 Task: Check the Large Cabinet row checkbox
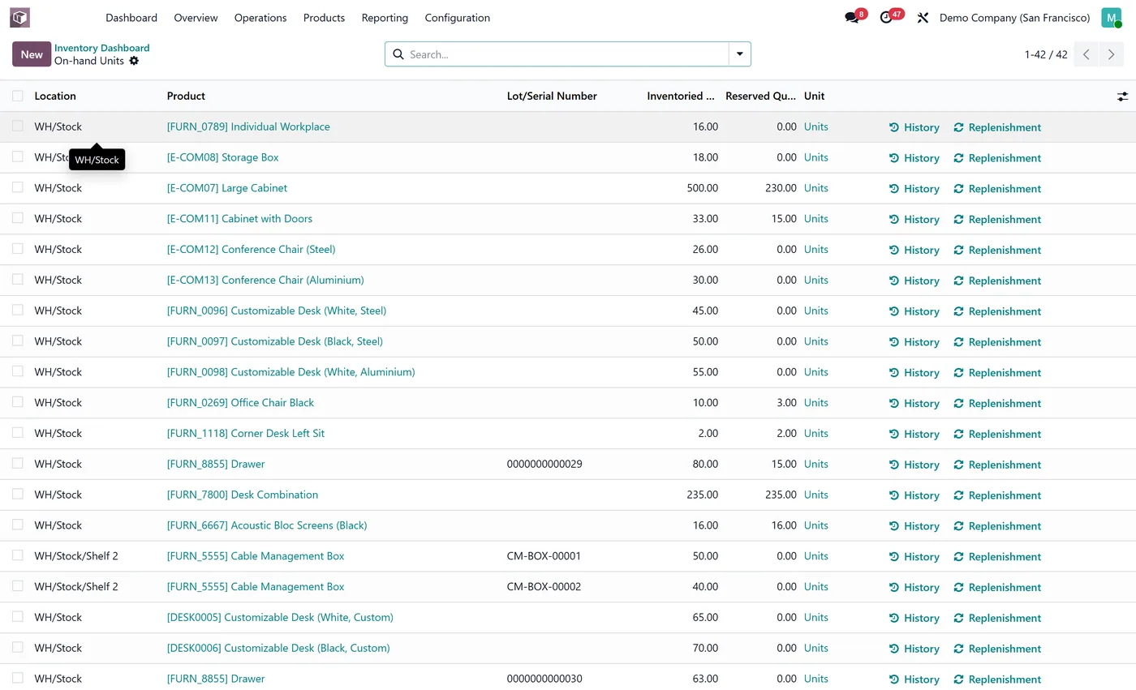pyautogui.click(x=18, y=187)
